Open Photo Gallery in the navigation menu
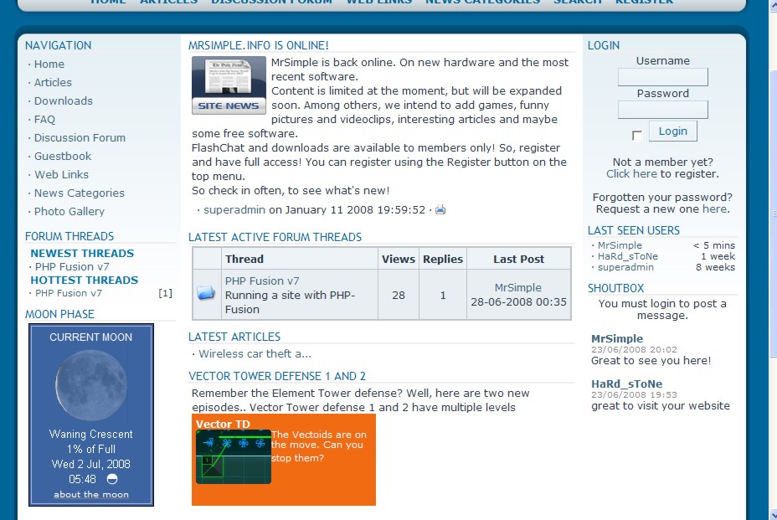 coord(69,212)
